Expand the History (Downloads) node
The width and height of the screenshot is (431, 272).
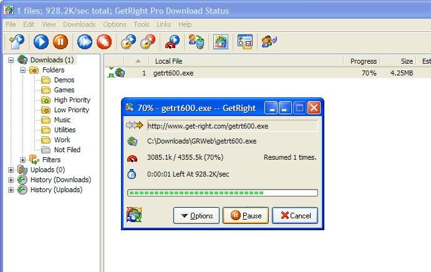point(11,180)
